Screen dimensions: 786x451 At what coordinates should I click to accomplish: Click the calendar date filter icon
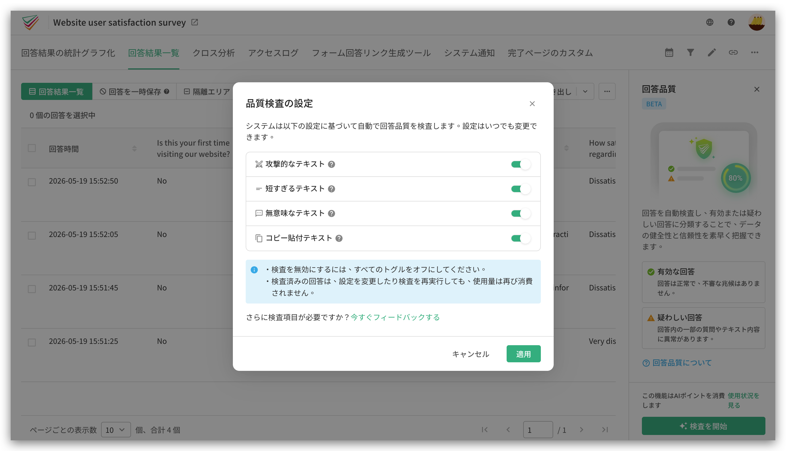tap(669, 52)
